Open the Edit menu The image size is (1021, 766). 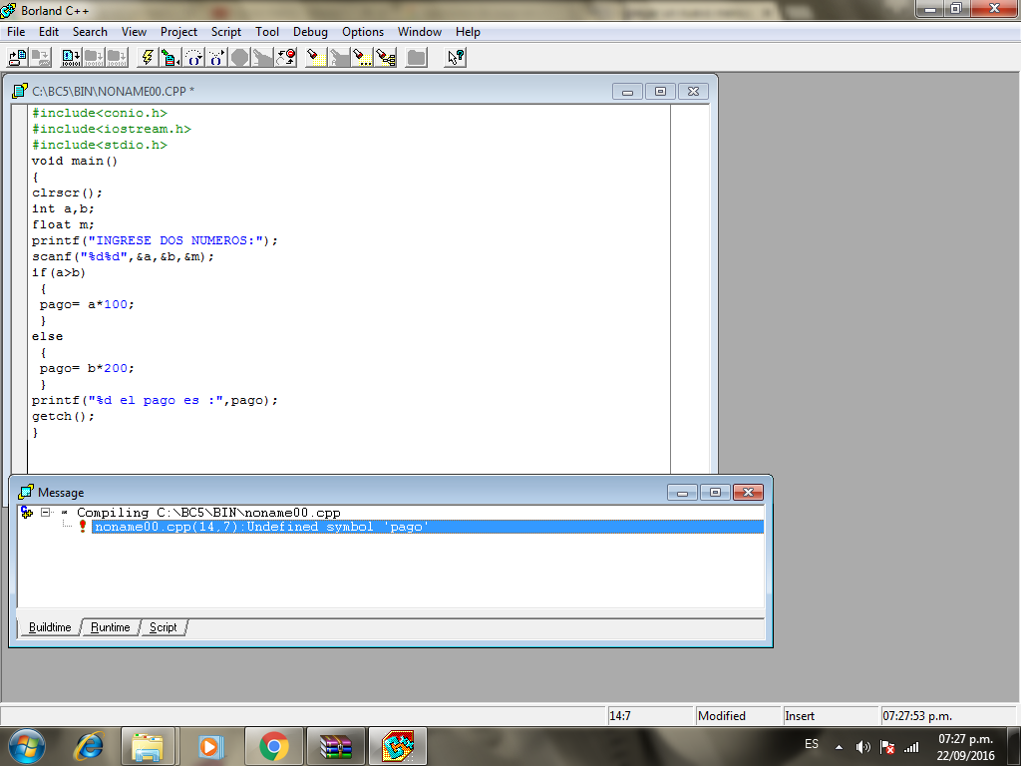[49, 32]
